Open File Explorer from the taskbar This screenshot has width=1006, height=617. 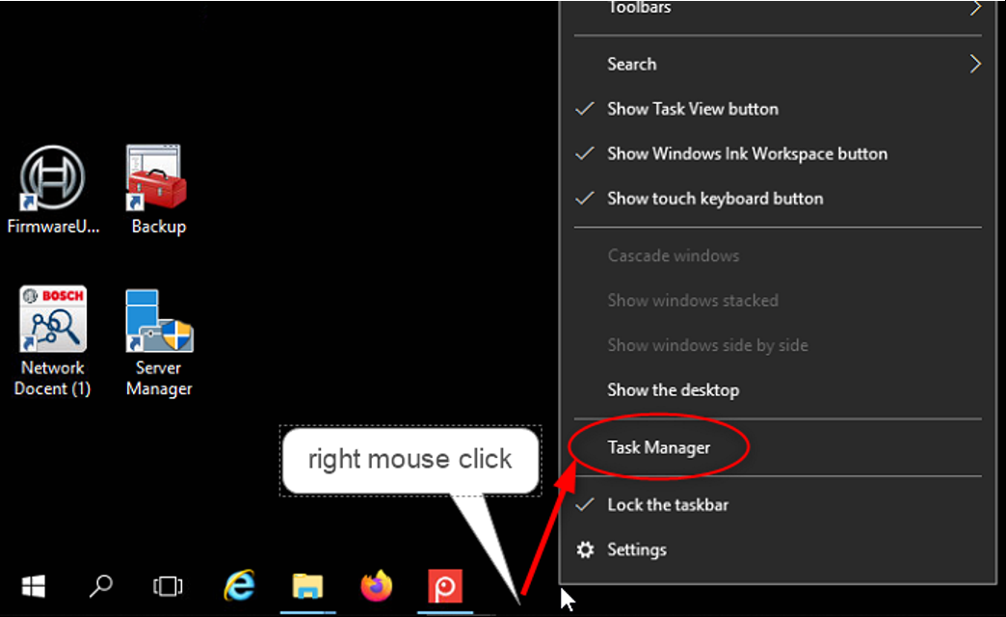pos(308,586)
